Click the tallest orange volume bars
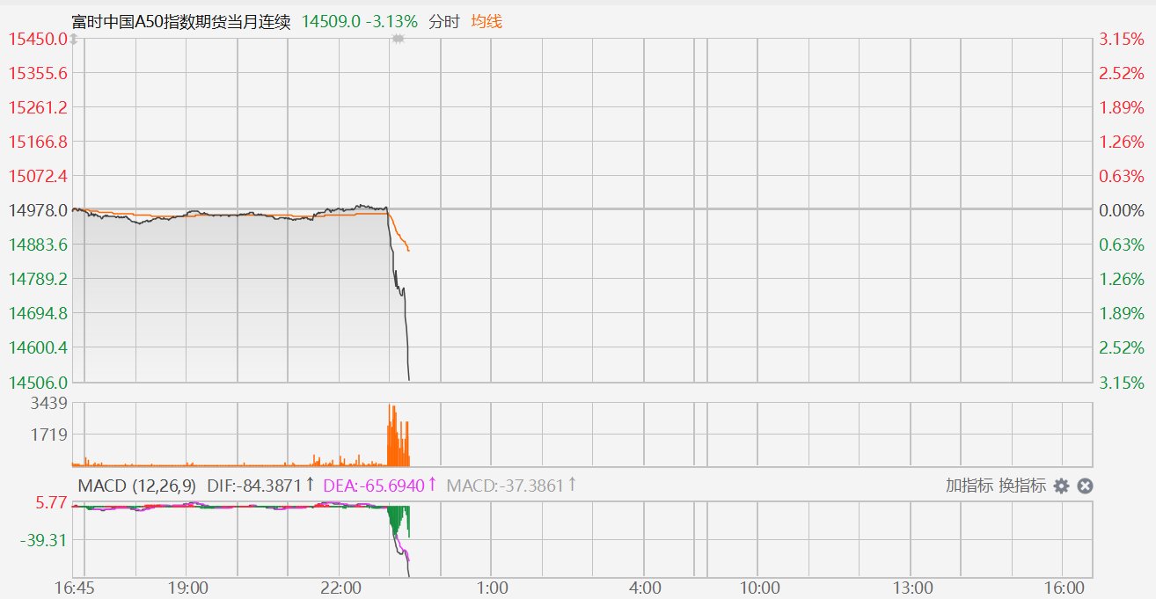This screenshot has width=1156, height=599. pos(391,435)
